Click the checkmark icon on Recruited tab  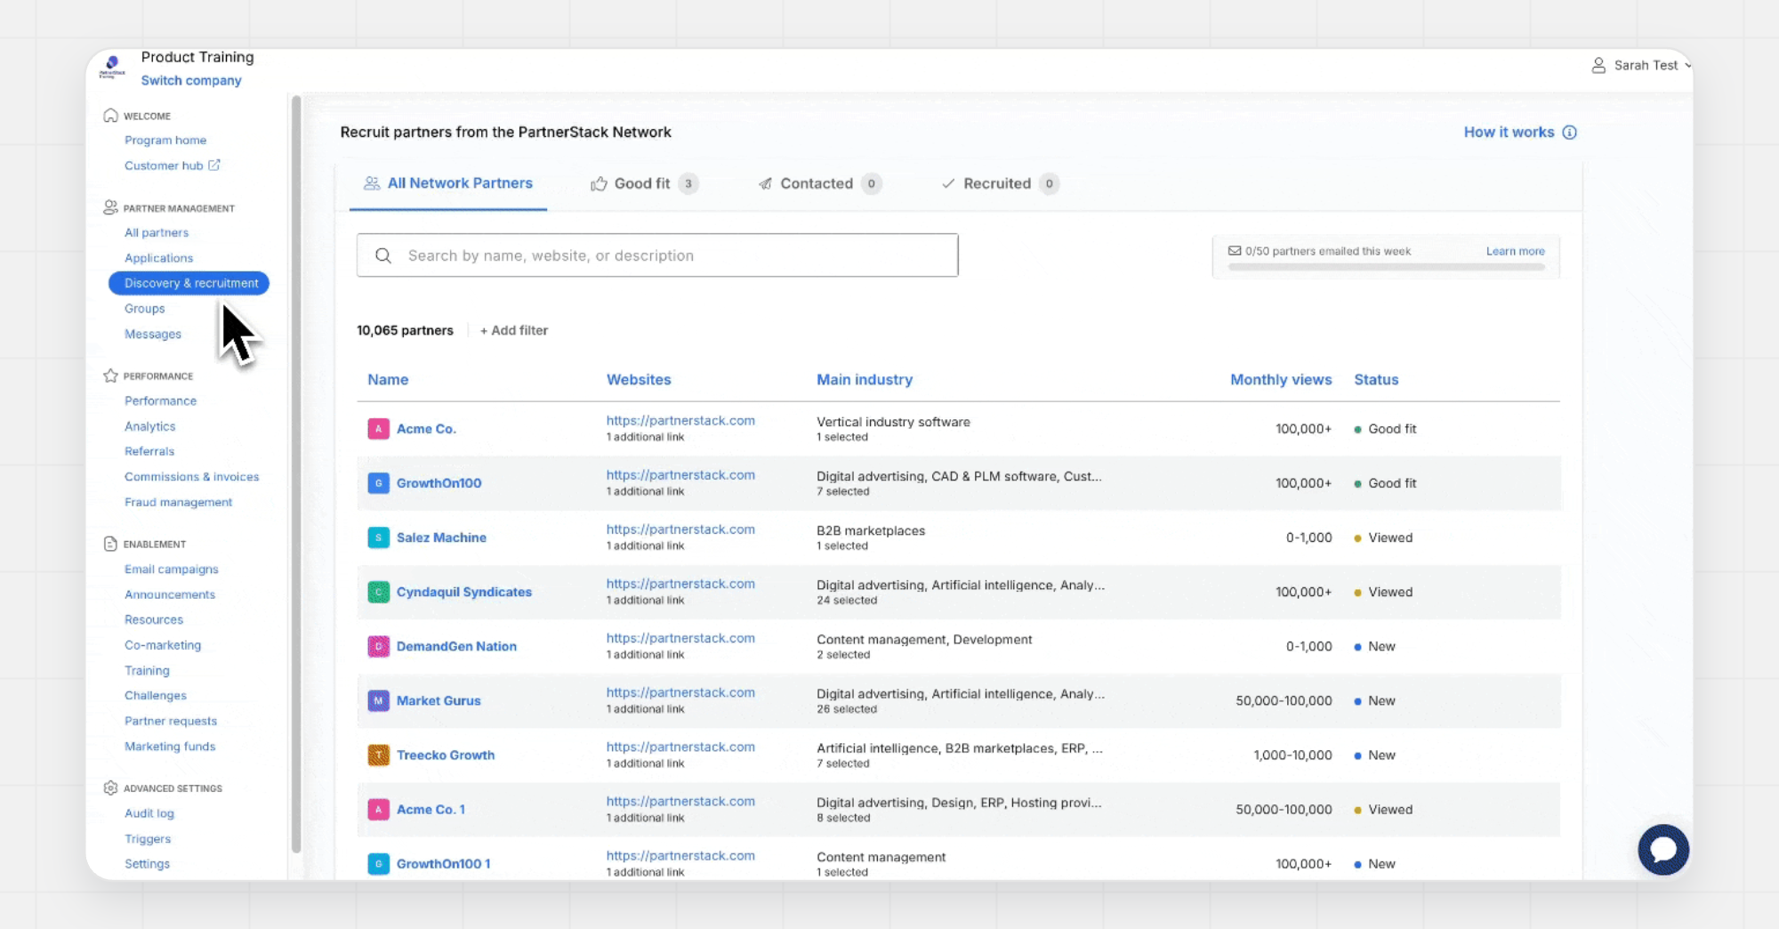pos(948,183)
